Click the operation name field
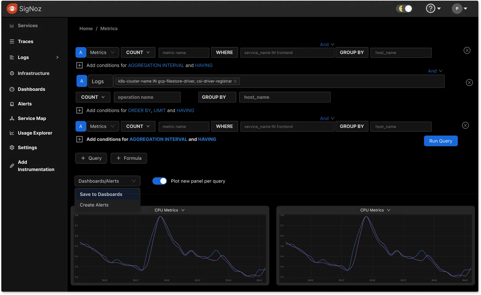Viewport: 481px width, 295px height. point(147,97)
